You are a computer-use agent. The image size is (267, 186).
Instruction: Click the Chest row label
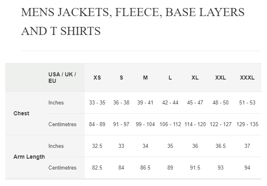point(21,113)
